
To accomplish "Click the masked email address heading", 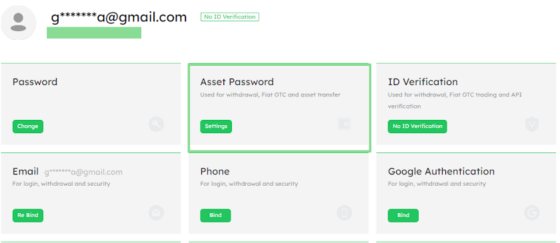I will click(x=119, y=17).
